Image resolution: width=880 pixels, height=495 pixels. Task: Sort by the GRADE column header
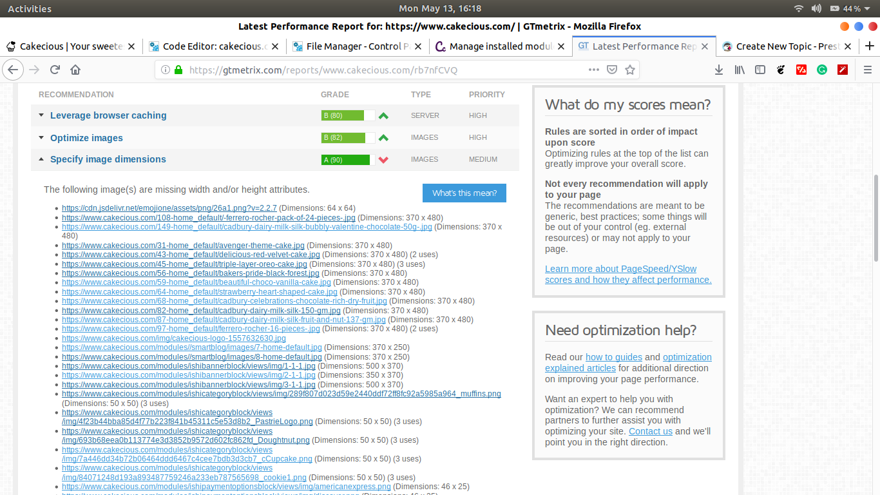(335, 95)
